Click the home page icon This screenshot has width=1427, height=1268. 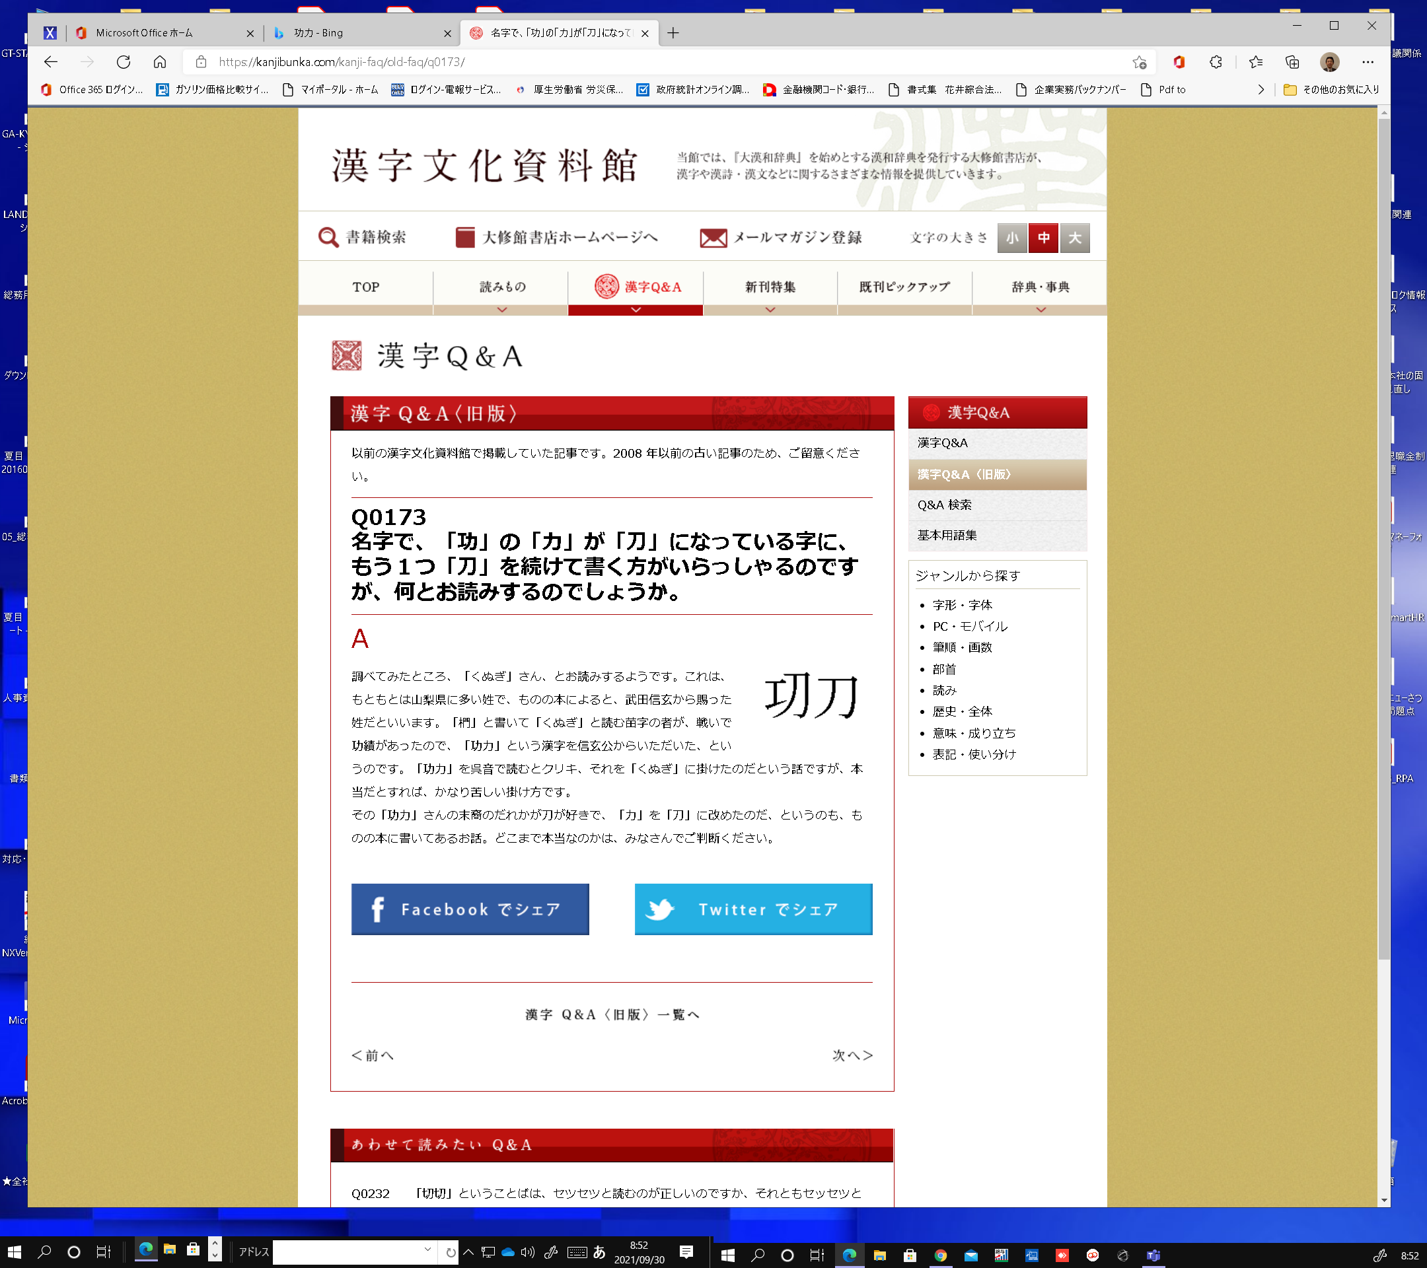coord(160,62)
